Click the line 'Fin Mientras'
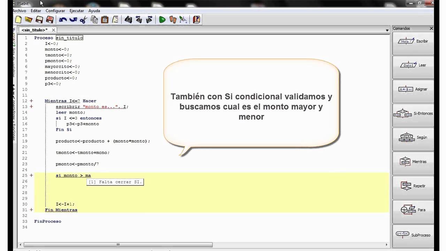446x251 pixels. [x=61, y=210]
